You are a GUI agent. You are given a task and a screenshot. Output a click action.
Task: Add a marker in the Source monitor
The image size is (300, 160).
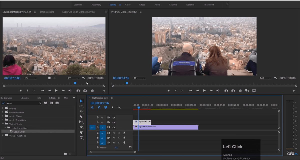[20, 91]
